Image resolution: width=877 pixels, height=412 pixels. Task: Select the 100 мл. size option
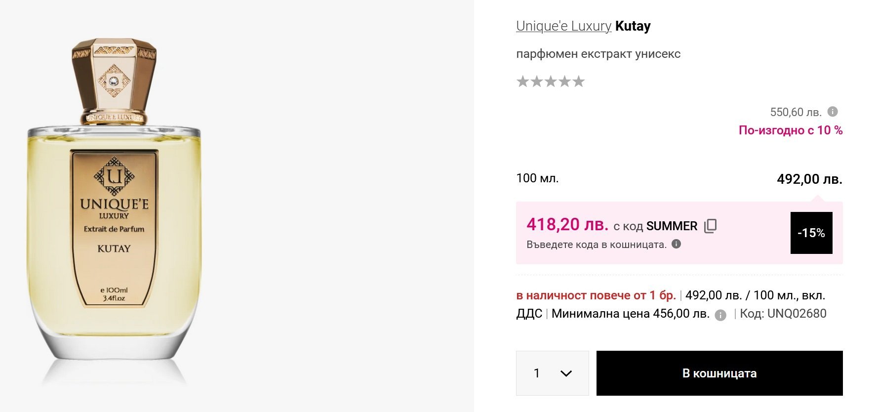[537, 178]
